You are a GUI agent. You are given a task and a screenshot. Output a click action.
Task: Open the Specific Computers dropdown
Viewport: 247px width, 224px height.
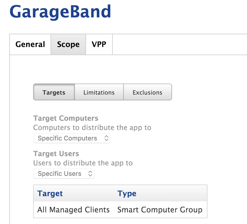(72, 138)
